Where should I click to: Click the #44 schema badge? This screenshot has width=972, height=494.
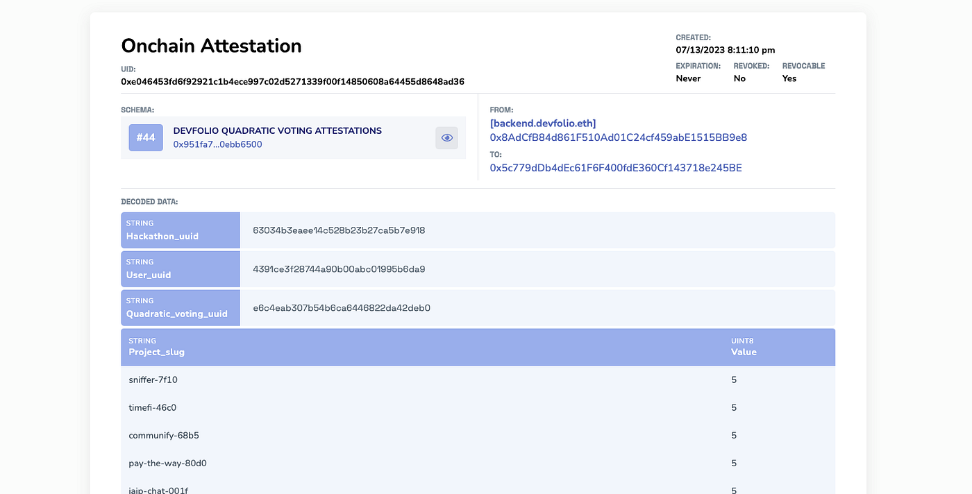[x=146, y=137]
